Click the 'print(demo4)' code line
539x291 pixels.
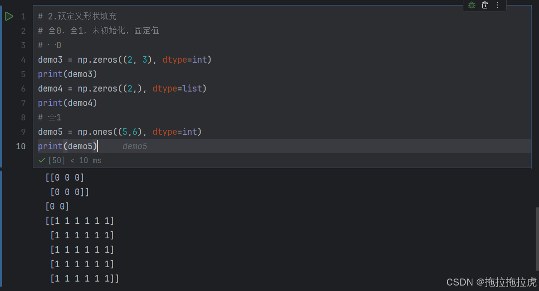67,103
